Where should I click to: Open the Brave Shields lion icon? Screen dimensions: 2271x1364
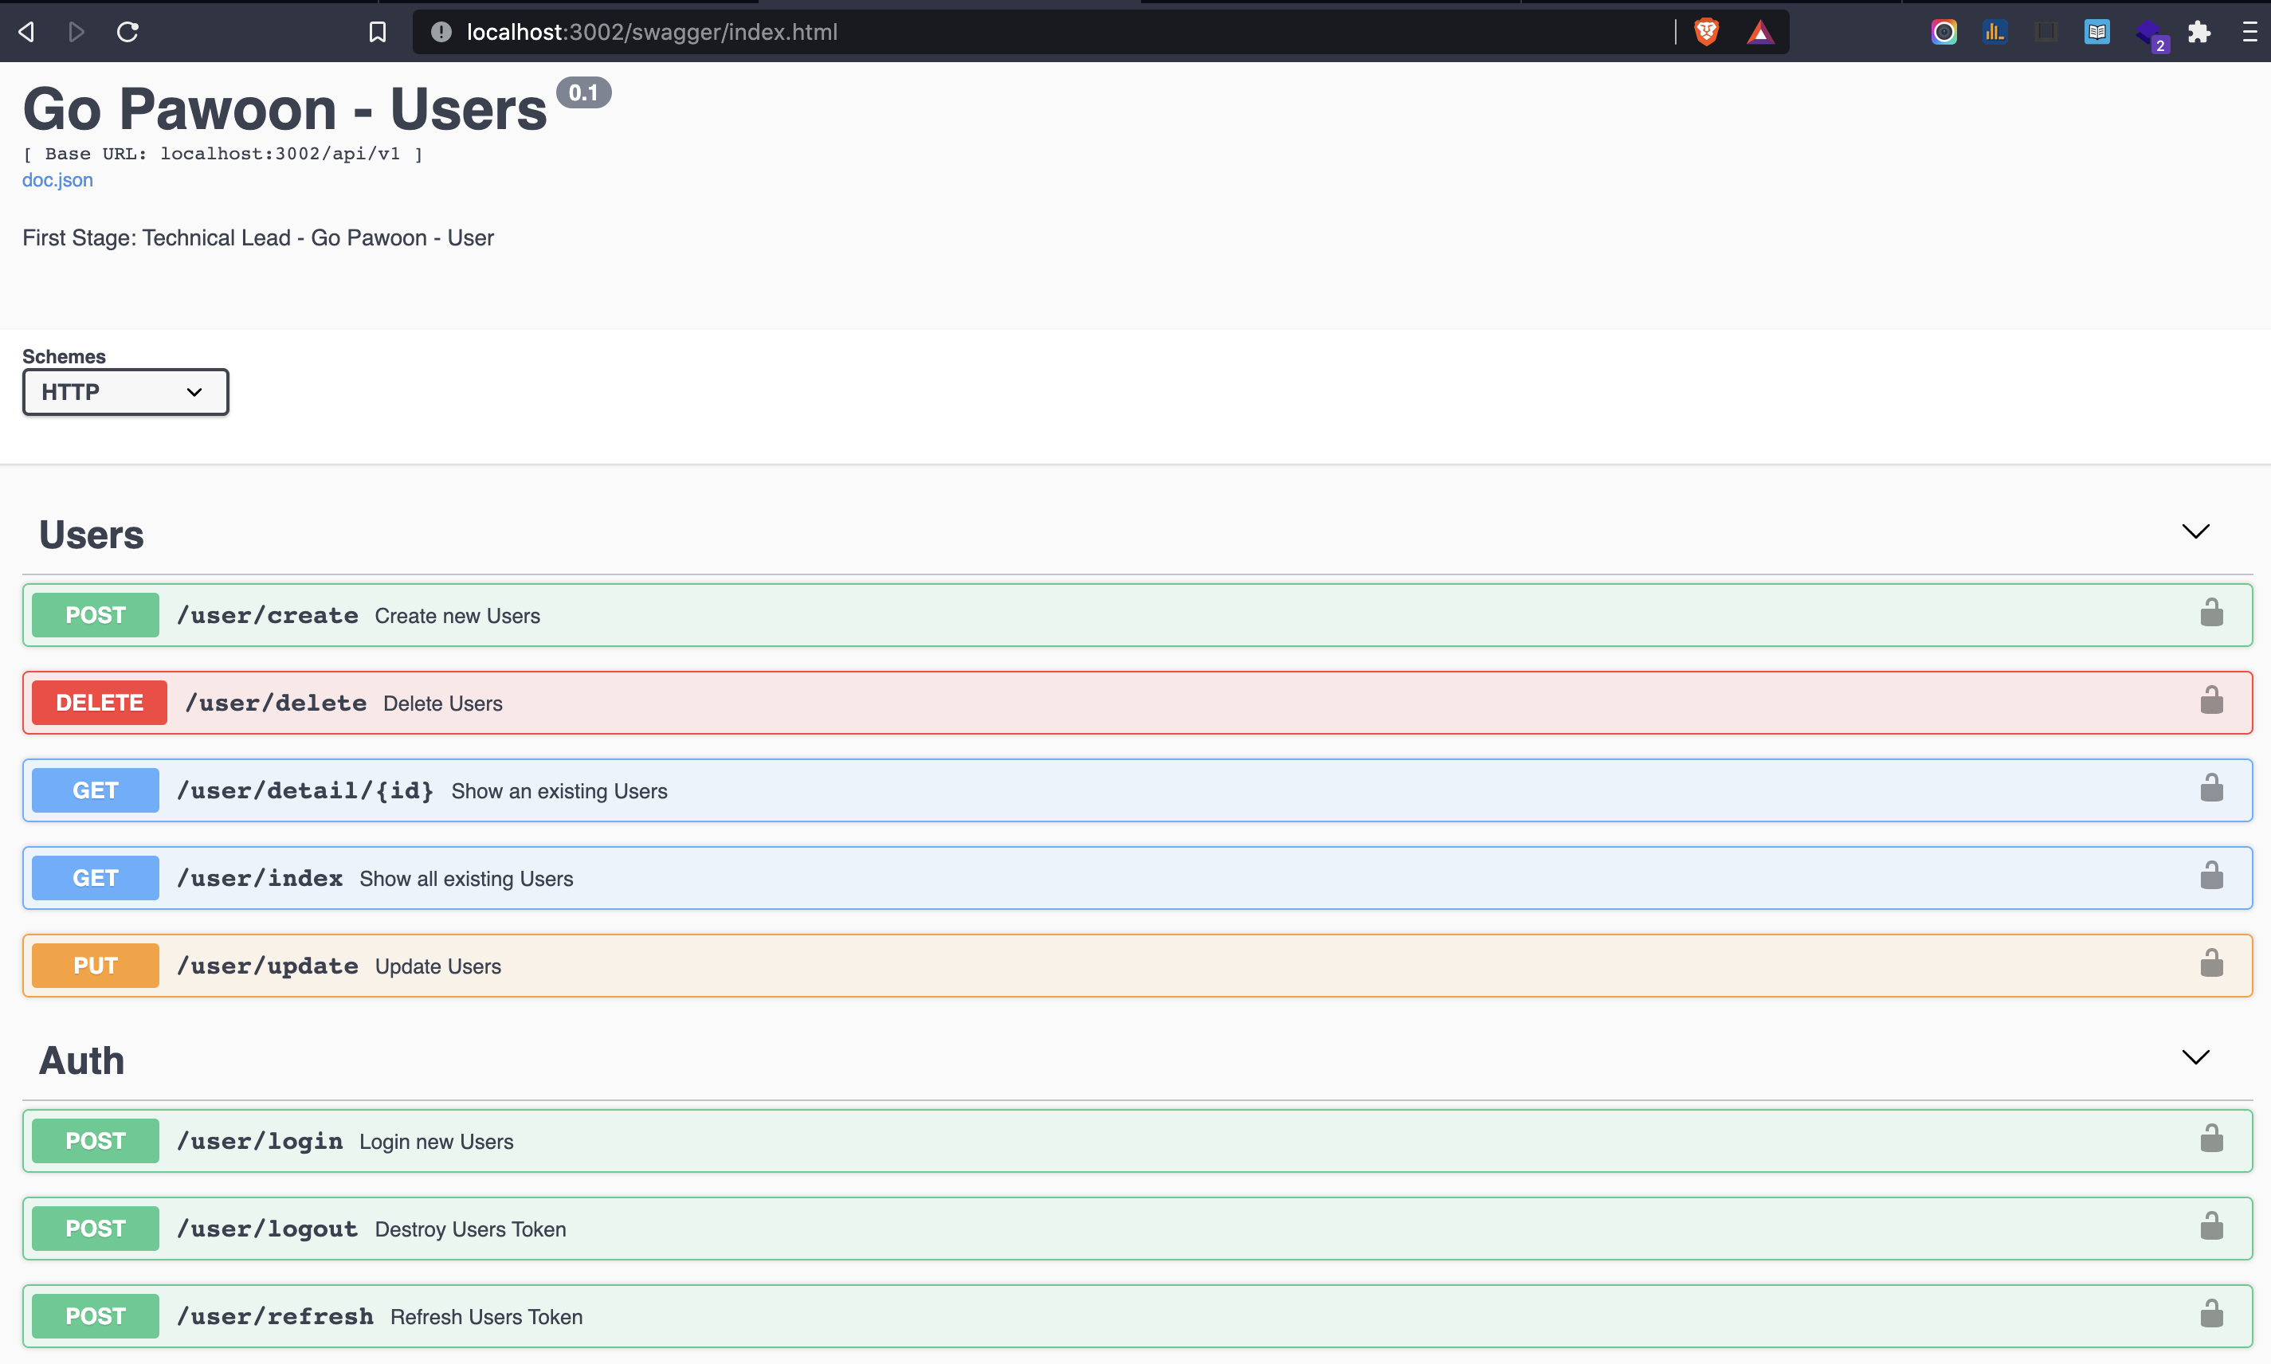[x=1706, y=32]
